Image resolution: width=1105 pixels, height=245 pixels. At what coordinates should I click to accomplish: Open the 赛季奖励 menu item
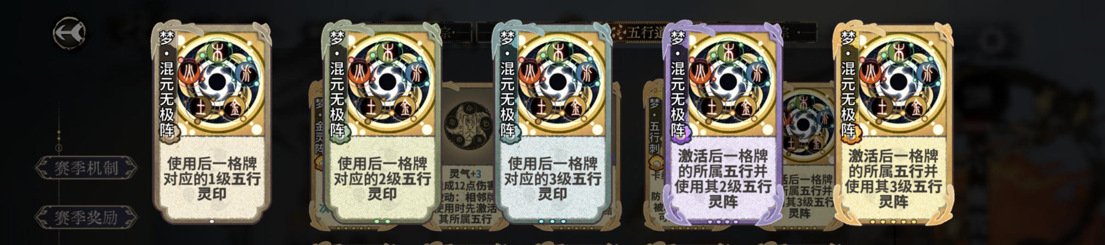(86, 217)
